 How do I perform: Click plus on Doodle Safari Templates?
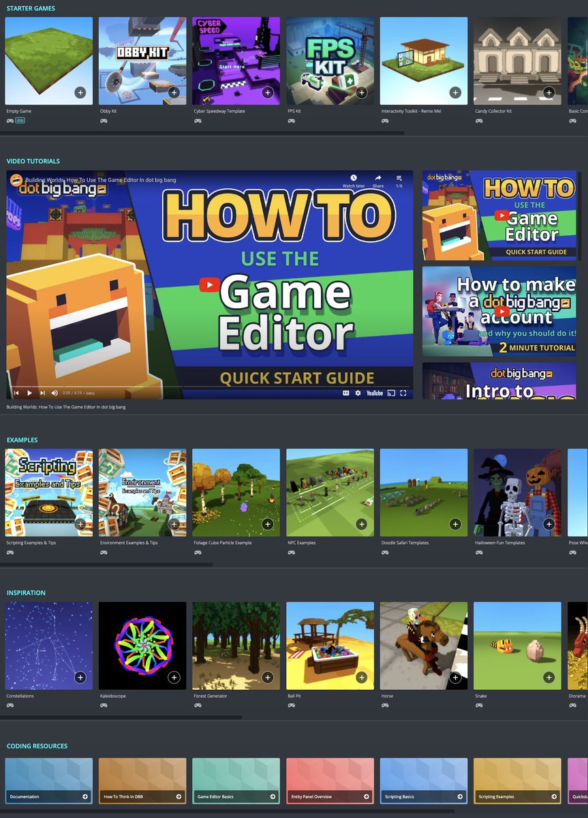pyautogui.click(x=455, y=524)
